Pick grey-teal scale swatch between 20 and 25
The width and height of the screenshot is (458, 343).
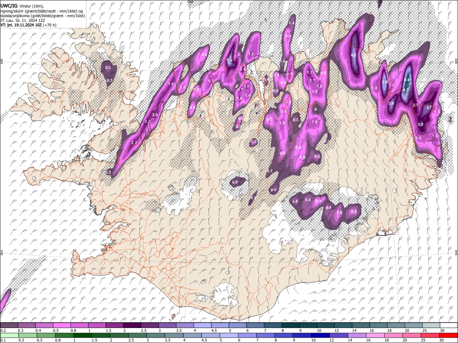[413, 325]
